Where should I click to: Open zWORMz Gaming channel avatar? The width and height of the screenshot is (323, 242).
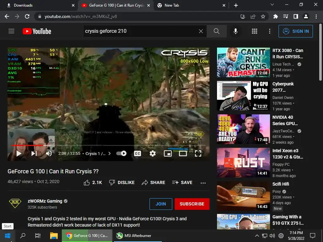click(x=15, y=204)
